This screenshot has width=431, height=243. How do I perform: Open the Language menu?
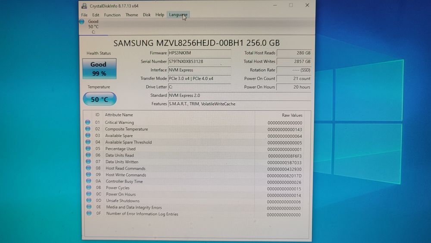(178, 15)
